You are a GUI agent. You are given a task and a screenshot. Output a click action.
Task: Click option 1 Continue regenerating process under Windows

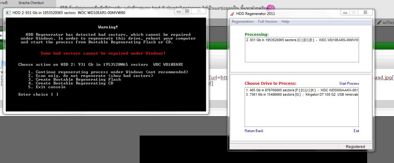tap(108, 72)
